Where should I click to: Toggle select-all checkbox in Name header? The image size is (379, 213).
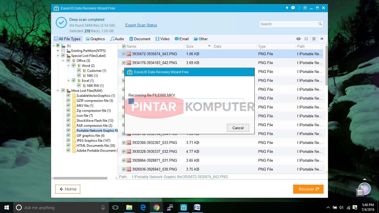point(124,46)
